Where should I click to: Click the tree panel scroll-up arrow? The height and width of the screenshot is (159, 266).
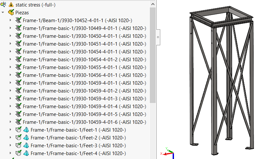153,4
